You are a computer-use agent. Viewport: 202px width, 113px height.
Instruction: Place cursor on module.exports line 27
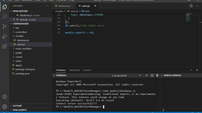pyautogui.click(x=80, y=33)
